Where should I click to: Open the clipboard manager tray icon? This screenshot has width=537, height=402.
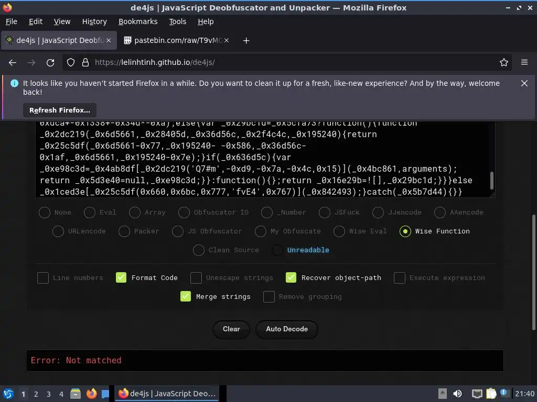(x=491, y=394)
